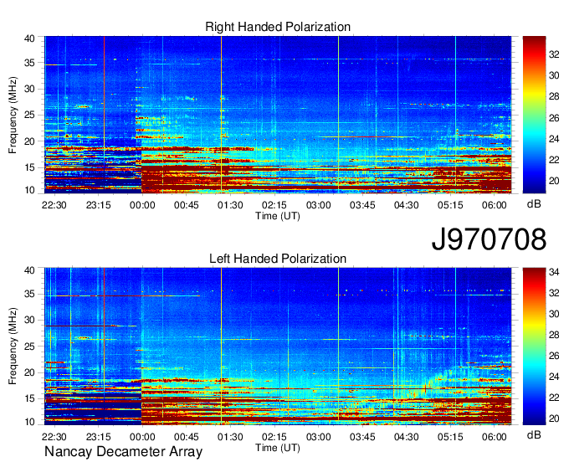This screenshot has width=569, height=462.
Task: Click the bottom spectrogram color bar
Action: (x=534, y=346)
